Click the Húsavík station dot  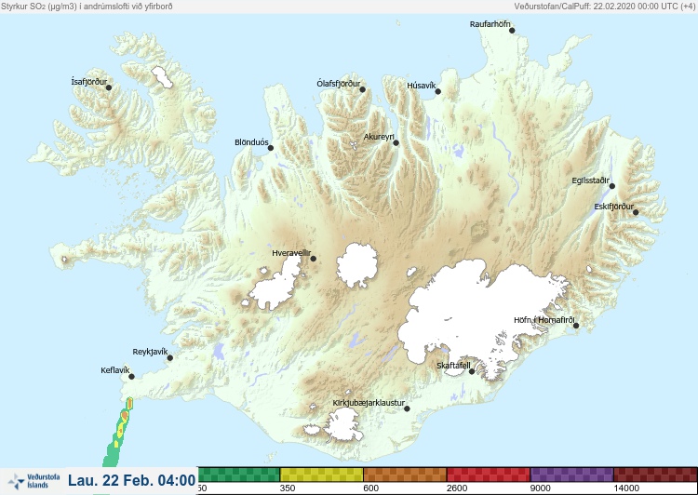point(437,91)
